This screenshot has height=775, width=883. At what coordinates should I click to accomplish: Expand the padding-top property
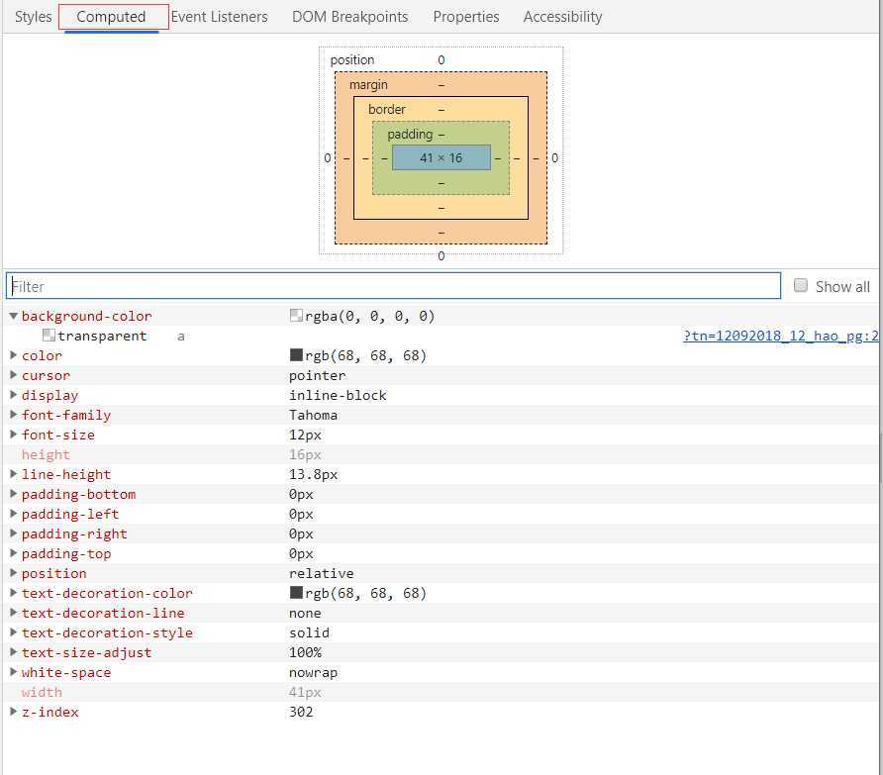[14, 553]
